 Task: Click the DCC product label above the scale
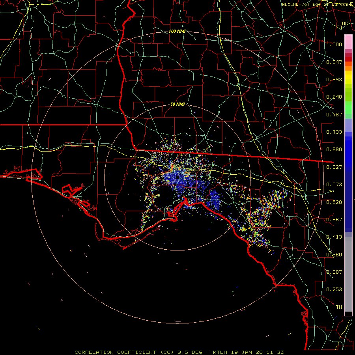[x=347, y=24]
